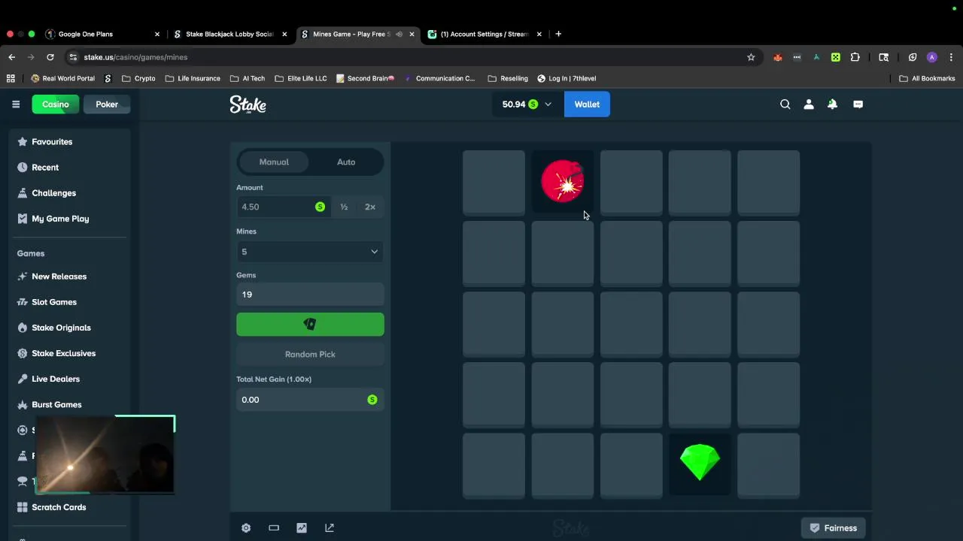The image size is (963, 541).
Task: Switch to Auto betting mode
Action: tap(346, 162)
